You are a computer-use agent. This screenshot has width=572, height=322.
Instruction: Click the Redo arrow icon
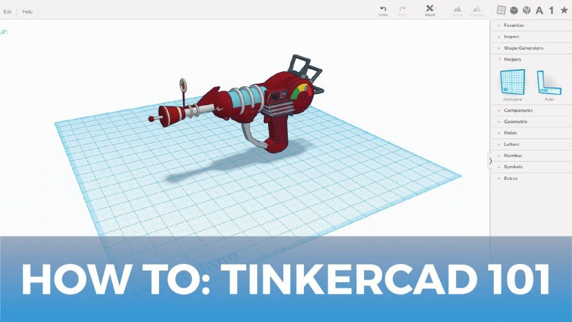(402, 9)
